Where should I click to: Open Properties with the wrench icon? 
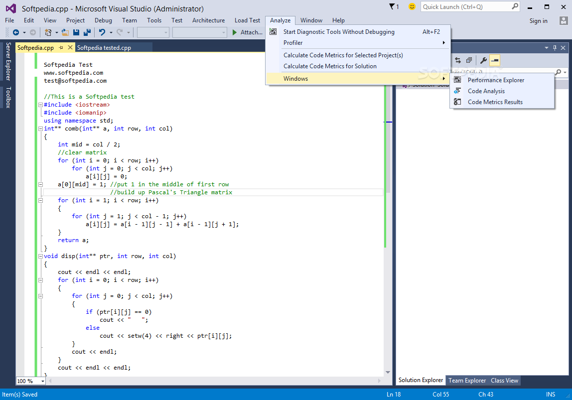coord(483,60)
